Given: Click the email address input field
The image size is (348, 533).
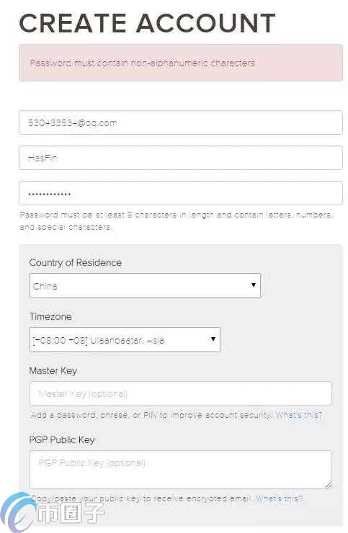Looking at the screenshot, I should click(181, 122).
